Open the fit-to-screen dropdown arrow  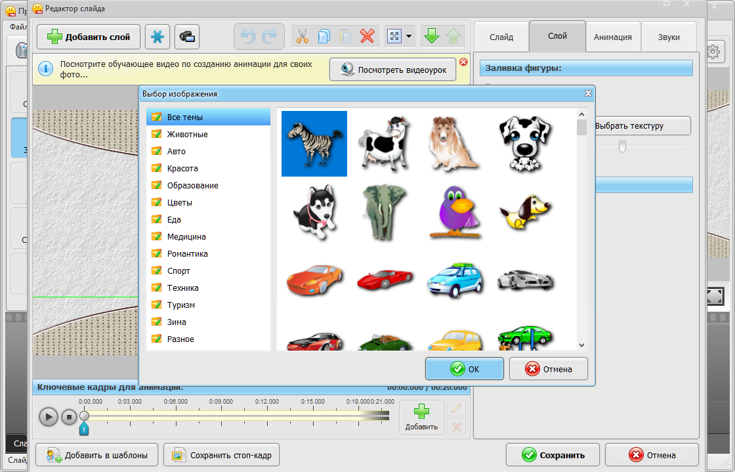[409, 37]
